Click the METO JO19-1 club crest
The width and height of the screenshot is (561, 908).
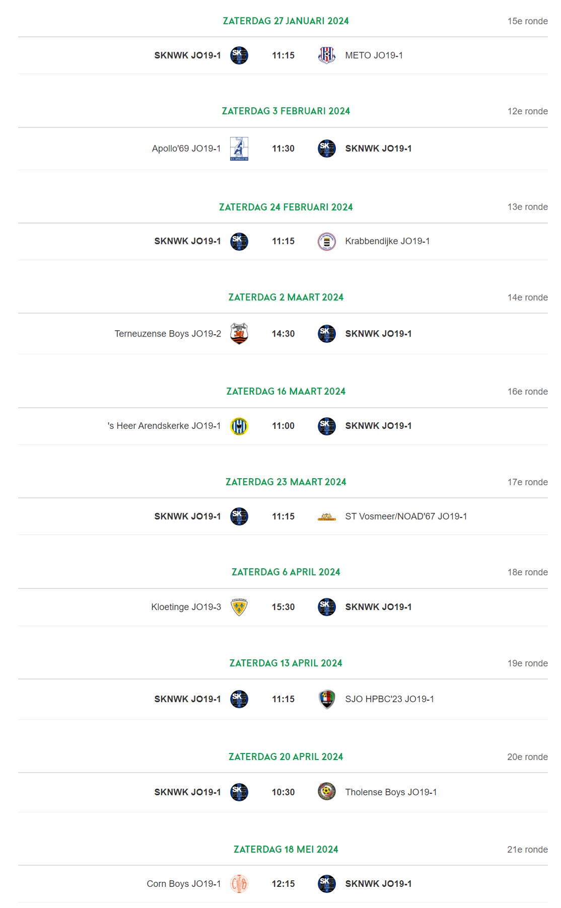(x=327, y=55)
